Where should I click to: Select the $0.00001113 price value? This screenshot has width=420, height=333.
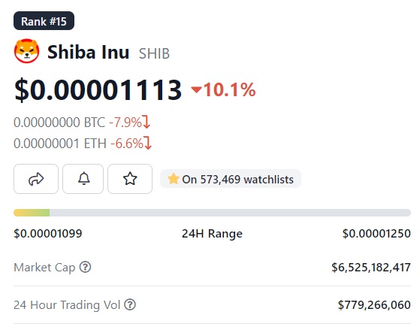coord(98,89)
